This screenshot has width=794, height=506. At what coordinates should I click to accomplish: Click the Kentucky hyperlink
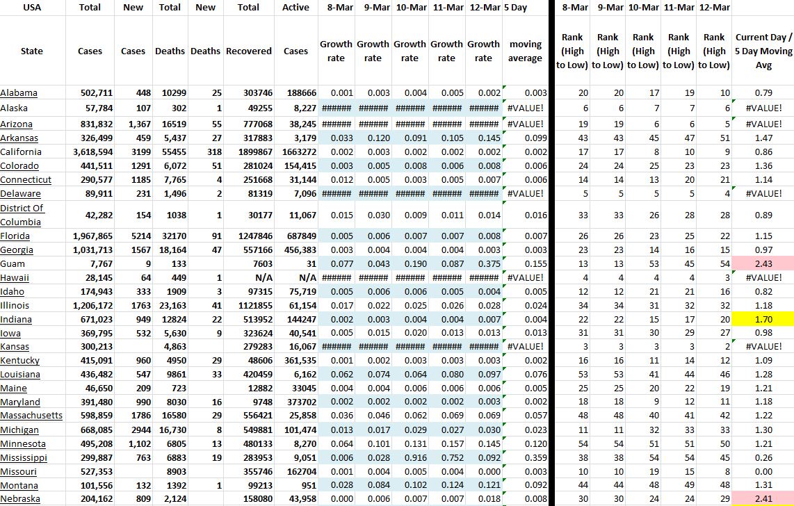(19, 361)
